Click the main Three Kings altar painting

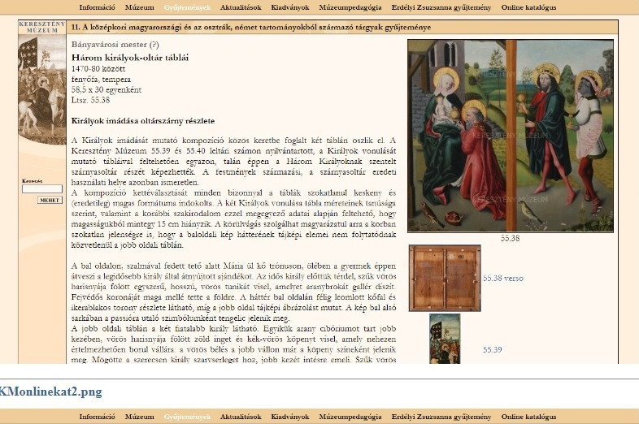coord(510,135)
